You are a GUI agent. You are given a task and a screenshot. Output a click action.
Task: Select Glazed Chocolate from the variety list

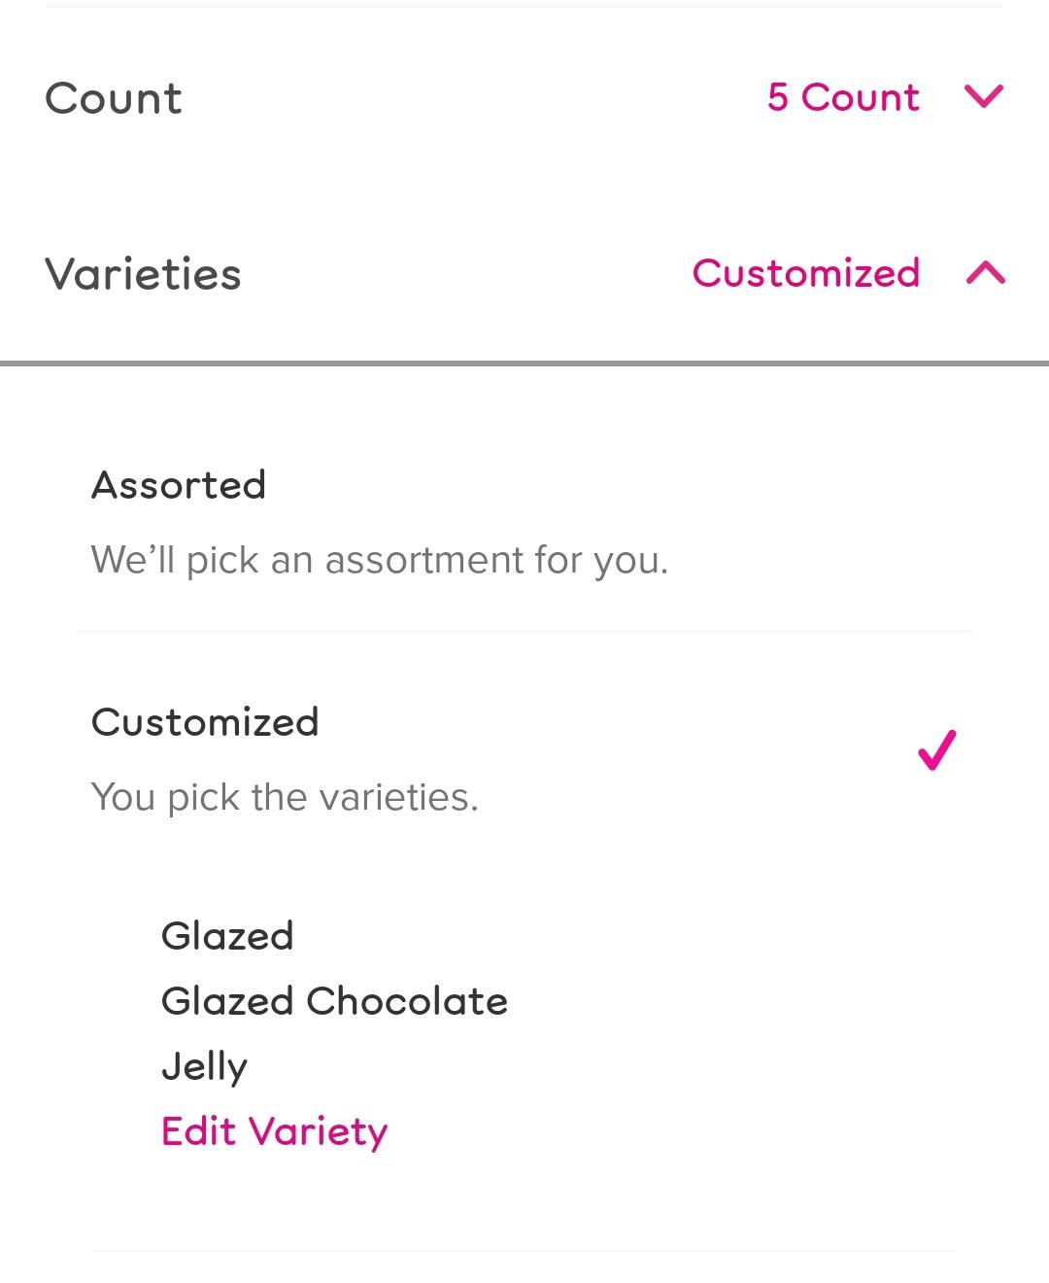334,1001
